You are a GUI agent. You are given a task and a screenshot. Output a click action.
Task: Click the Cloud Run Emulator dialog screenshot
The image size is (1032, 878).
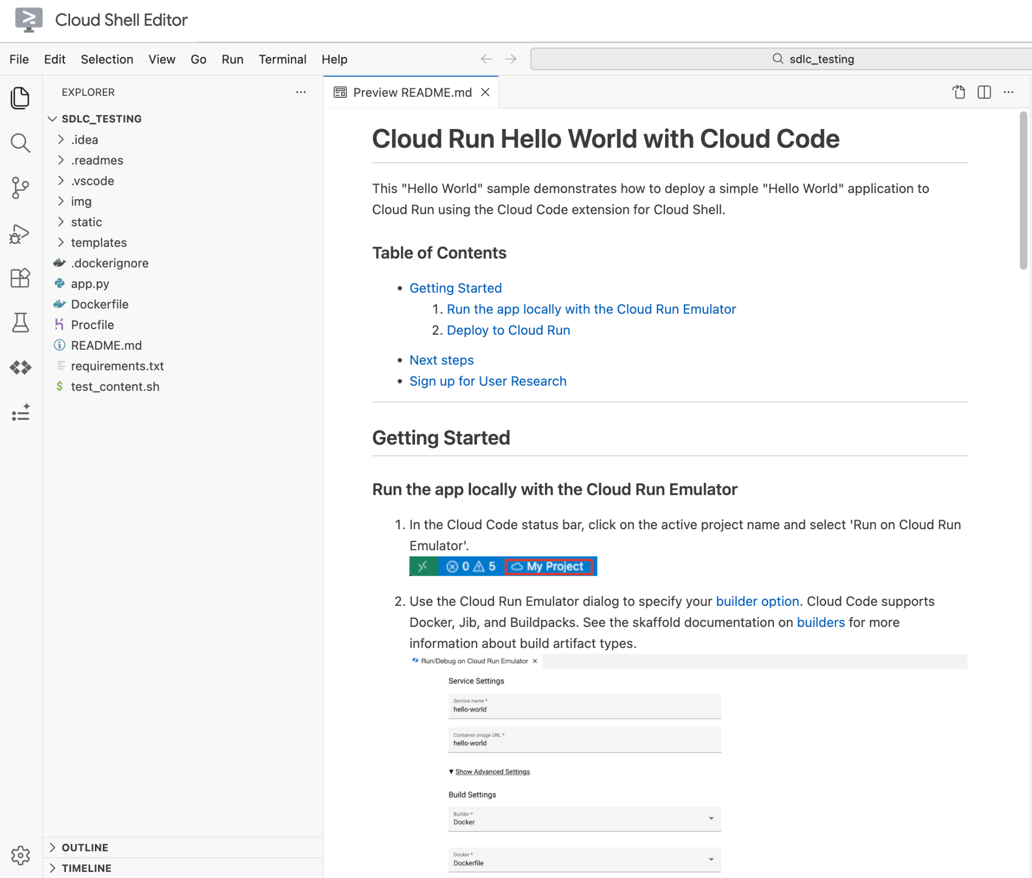click(688, 766)
